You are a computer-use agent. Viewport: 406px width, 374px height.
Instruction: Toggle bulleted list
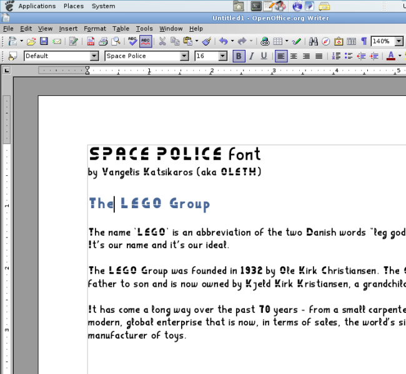349,56
